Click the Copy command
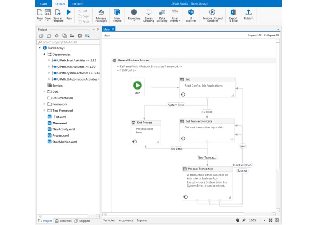This screenshot has width=317, height=225. [x=83, y=16]
